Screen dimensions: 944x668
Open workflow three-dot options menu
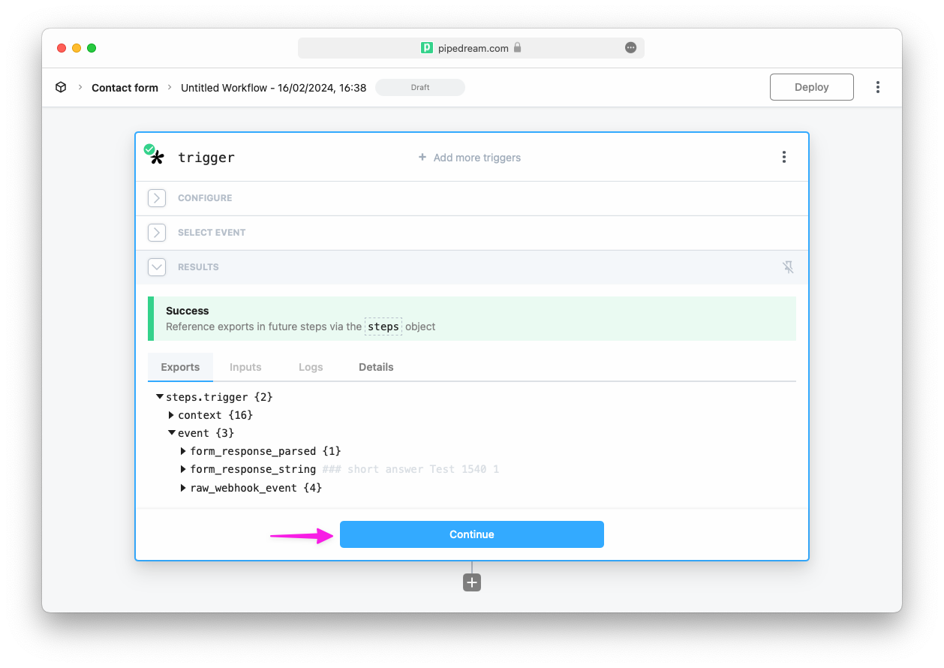pyautogui.click(x=878, y=87)
